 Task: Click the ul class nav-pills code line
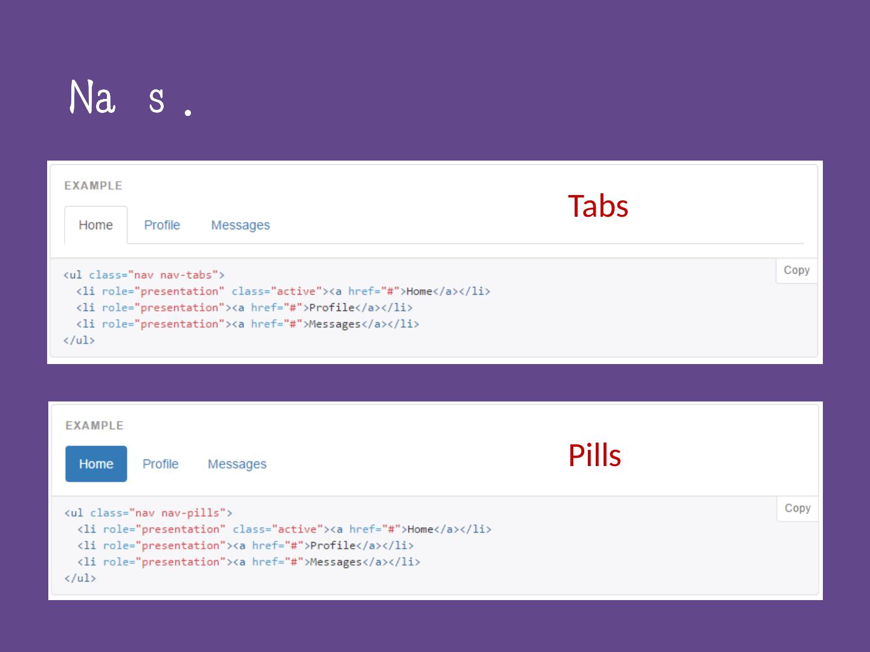coord(148,513)
